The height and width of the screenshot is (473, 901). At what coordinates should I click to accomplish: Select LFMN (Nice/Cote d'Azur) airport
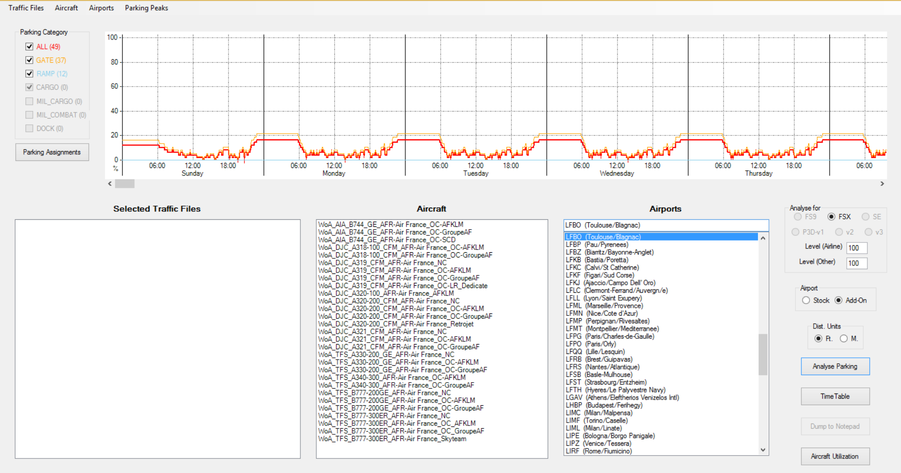coord(661,313)
